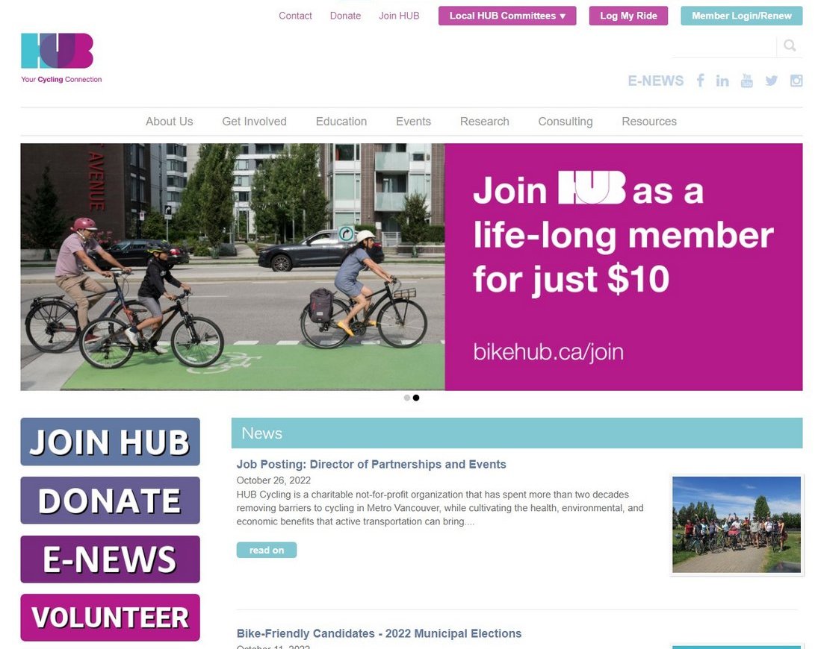This screenshot has height=649, width=818.
Task: Select the second carousel slide dot
Action: [x=416, y=398]
